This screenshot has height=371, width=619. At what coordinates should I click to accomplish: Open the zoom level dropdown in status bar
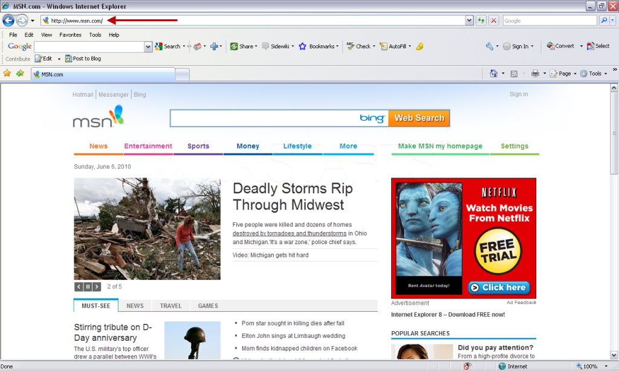click(606, 366)
